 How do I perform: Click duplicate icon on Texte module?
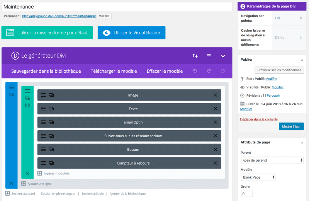(x=51, y=109)
